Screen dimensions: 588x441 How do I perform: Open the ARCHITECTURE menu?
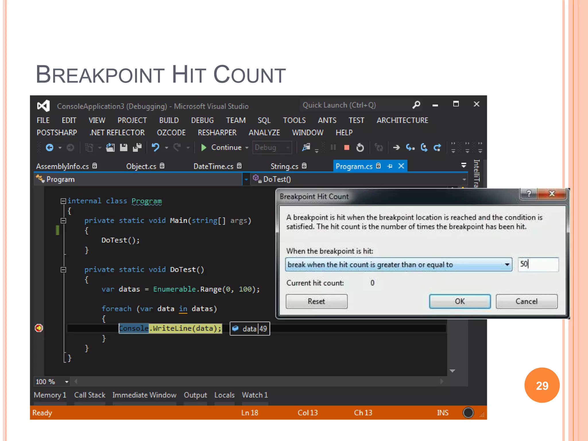(x=402, y=120)
